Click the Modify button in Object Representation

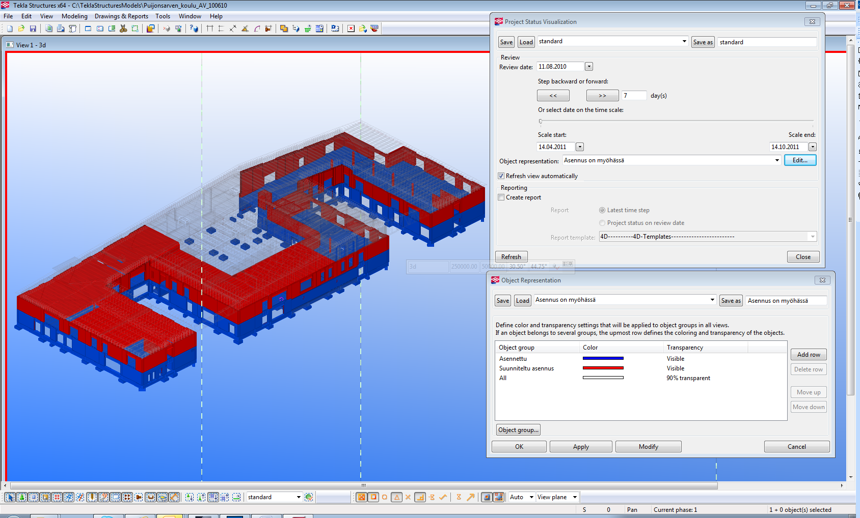click(x=649, y=447)
